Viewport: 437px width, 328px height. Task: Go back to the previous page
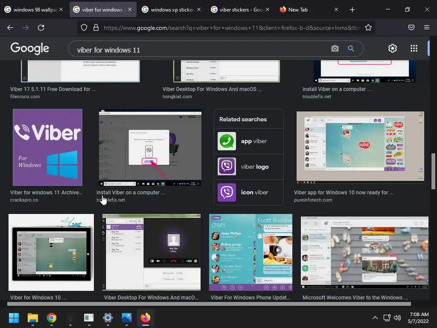(10, 28)
